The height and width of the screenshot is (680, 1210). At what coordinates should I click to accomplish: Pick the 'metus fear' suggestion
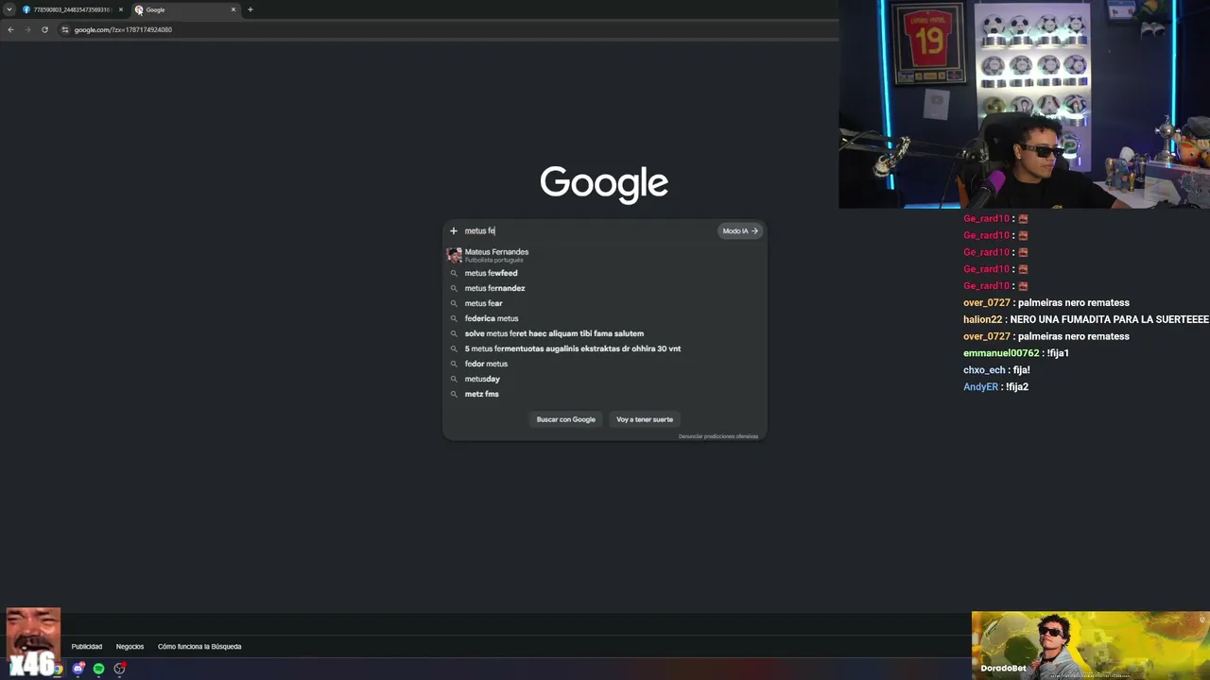(x=605, y=303)
